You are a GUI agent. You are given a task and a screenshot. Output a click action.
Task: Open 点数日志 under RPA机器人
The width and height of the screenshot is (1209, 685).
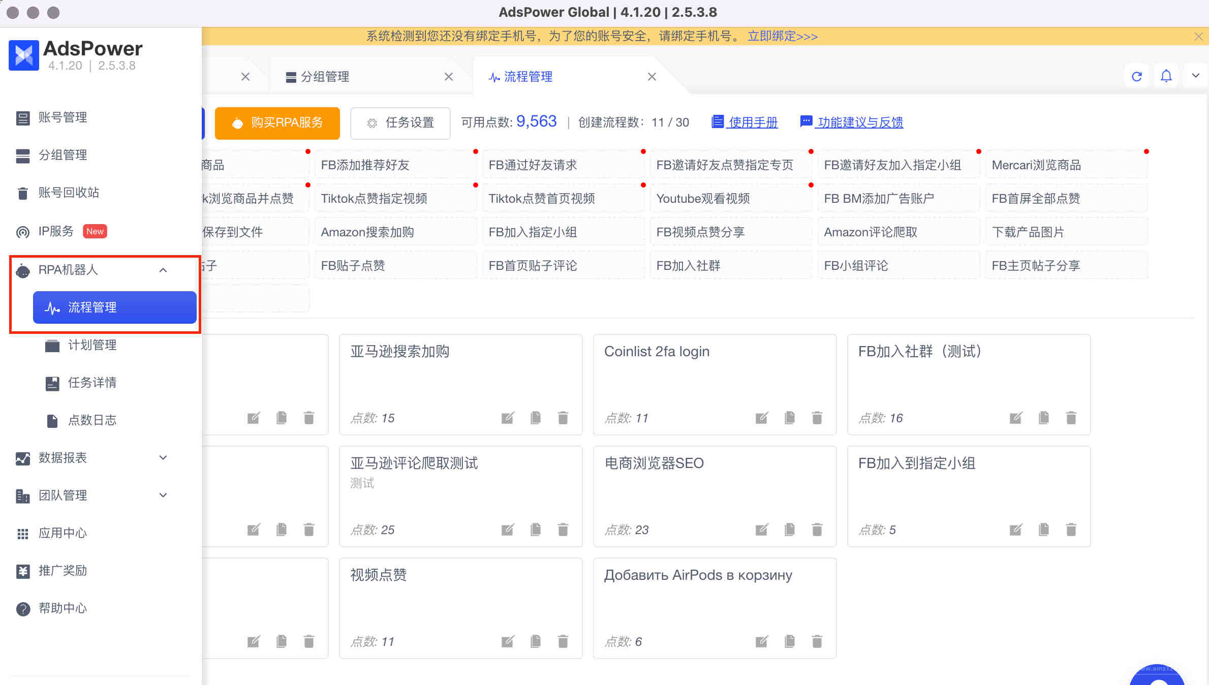click(x=92, y=420)
